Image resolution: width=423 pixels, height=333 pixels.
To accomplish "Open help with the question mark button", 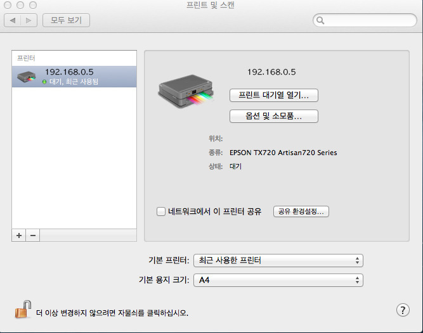I will click(x=403, y=310).
